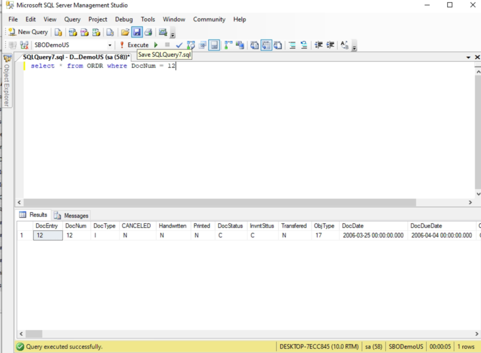481x353 pixels.
Task: Start an Analysis Services MDX Query
Action: pos(73,32)
